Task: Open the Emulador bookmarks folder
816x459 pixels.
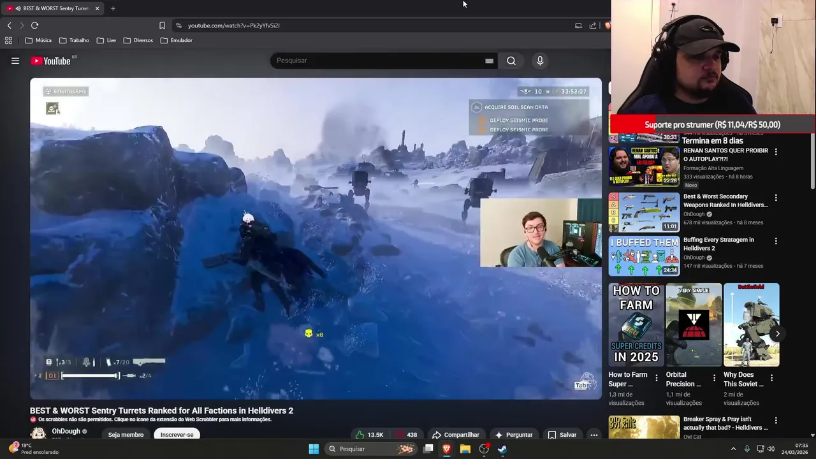Action: (x=176, y=40)
